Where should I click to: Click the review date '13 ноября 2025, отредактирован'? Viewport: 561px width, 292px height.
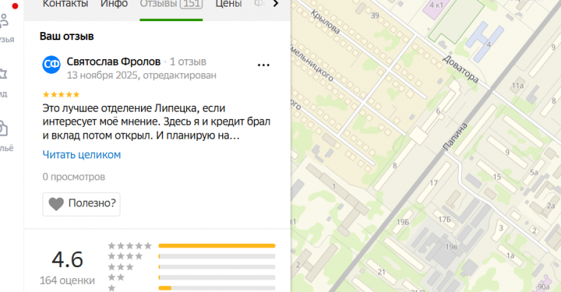click(x=142, y=75)
